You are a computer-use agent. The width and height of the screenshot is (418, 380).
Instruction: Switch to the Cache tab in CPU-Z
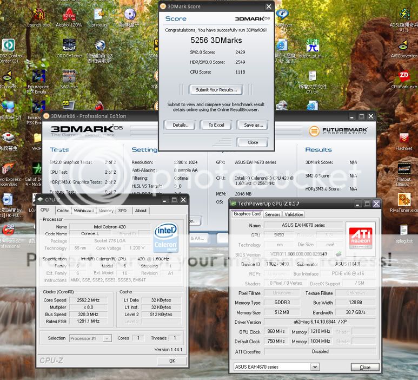(x=63, y=211)
